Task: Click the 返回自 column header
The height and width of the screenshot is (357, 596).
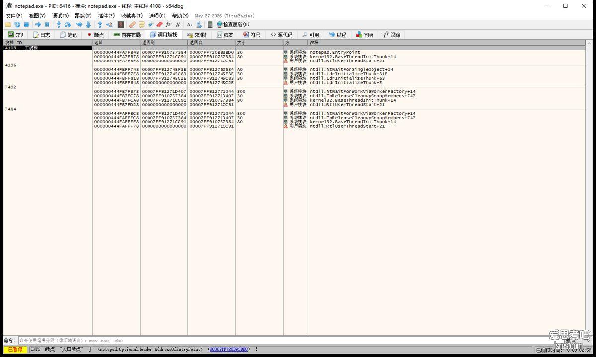Action: [x=212, y=43]
